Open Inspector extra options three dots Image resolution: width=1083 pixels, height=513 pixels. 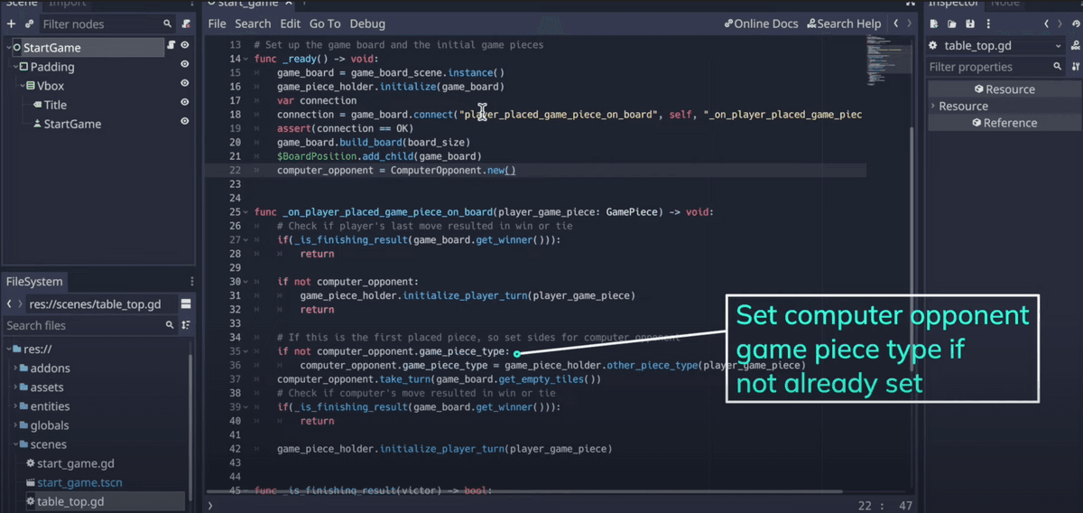(x=987, y=23)
